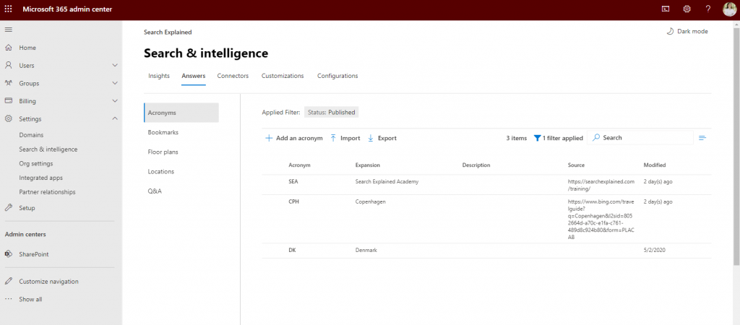Image resolution: width=740 pixels, height=325 pixels.
Task: Expand the Billing chevron
Action: tap(115, 101)
